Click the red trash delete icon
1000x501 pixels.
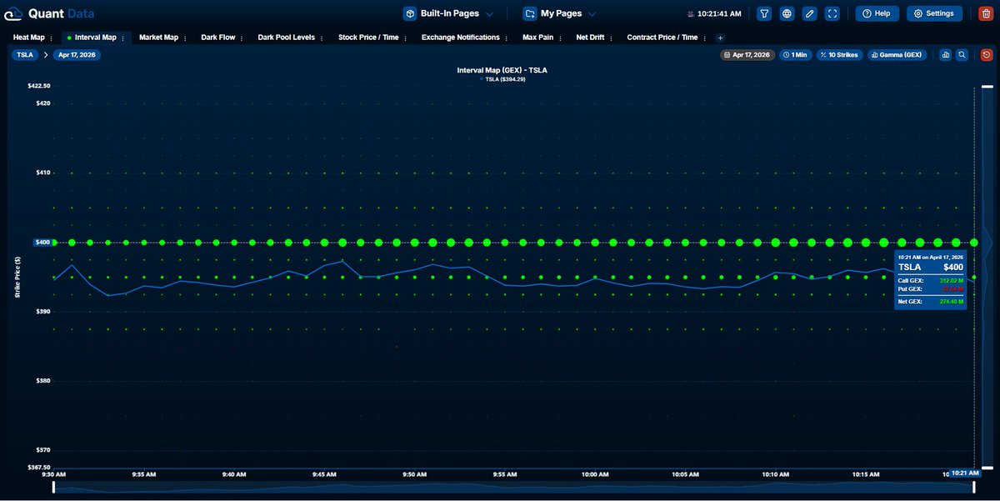tap(986, 13)
